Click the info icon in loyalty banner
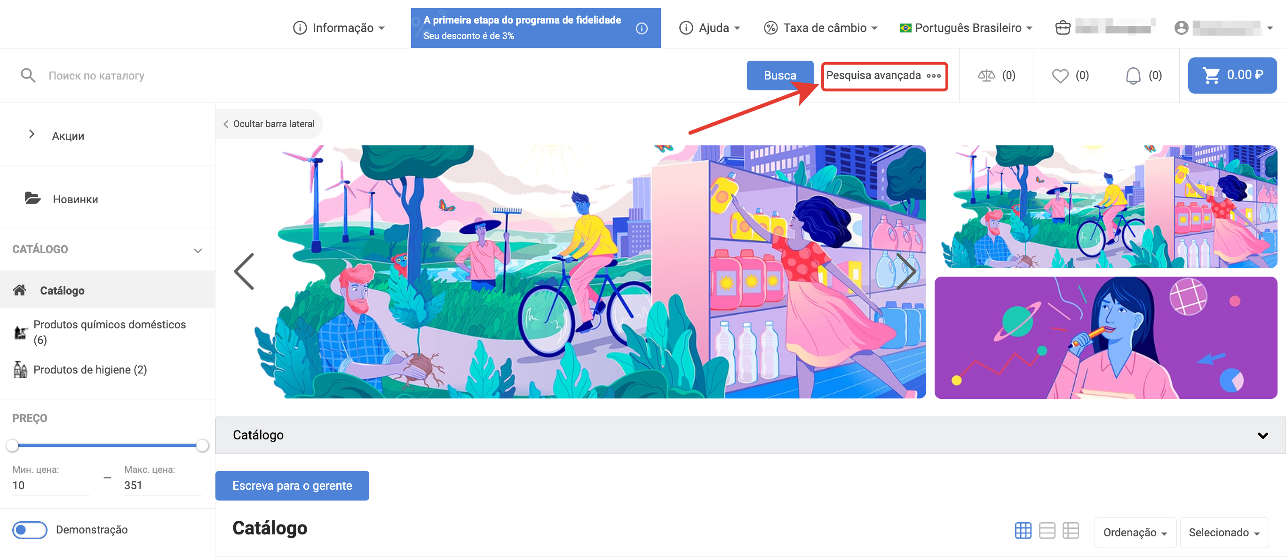The width and height of the screenshot is (1286, 557). click(642, 28)
